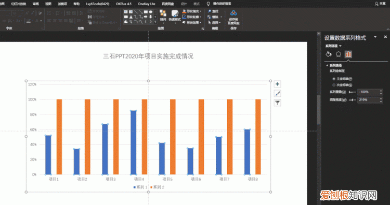Open the LvyhTools(0429) ribbon tab

98,4
